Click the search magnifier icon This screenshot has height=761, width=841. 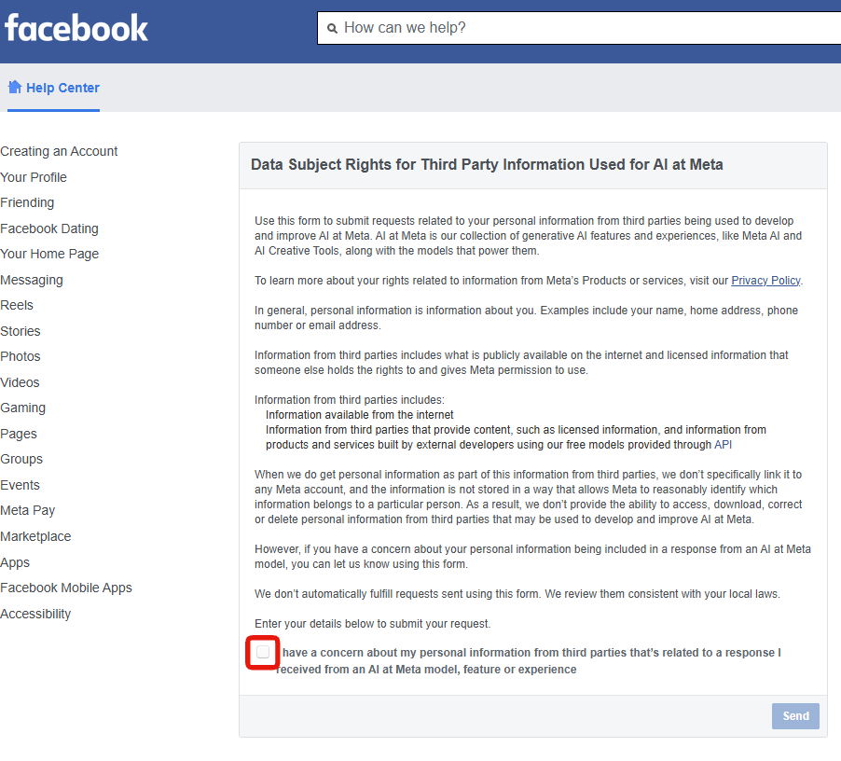tap(332, 28)
